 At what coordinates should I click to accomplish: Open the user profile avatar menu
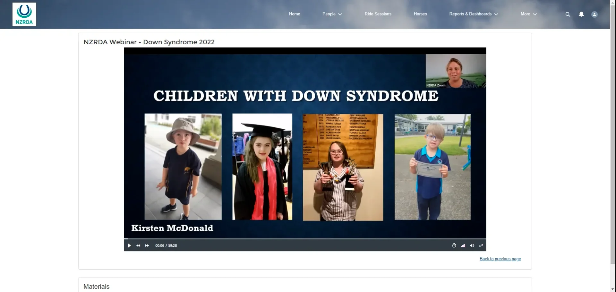[595, 14]
